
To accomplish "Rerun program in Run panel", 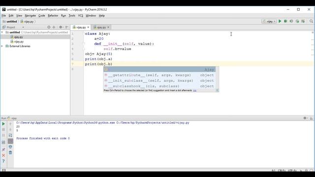I will pyautogui.click(x=3, y=124).
